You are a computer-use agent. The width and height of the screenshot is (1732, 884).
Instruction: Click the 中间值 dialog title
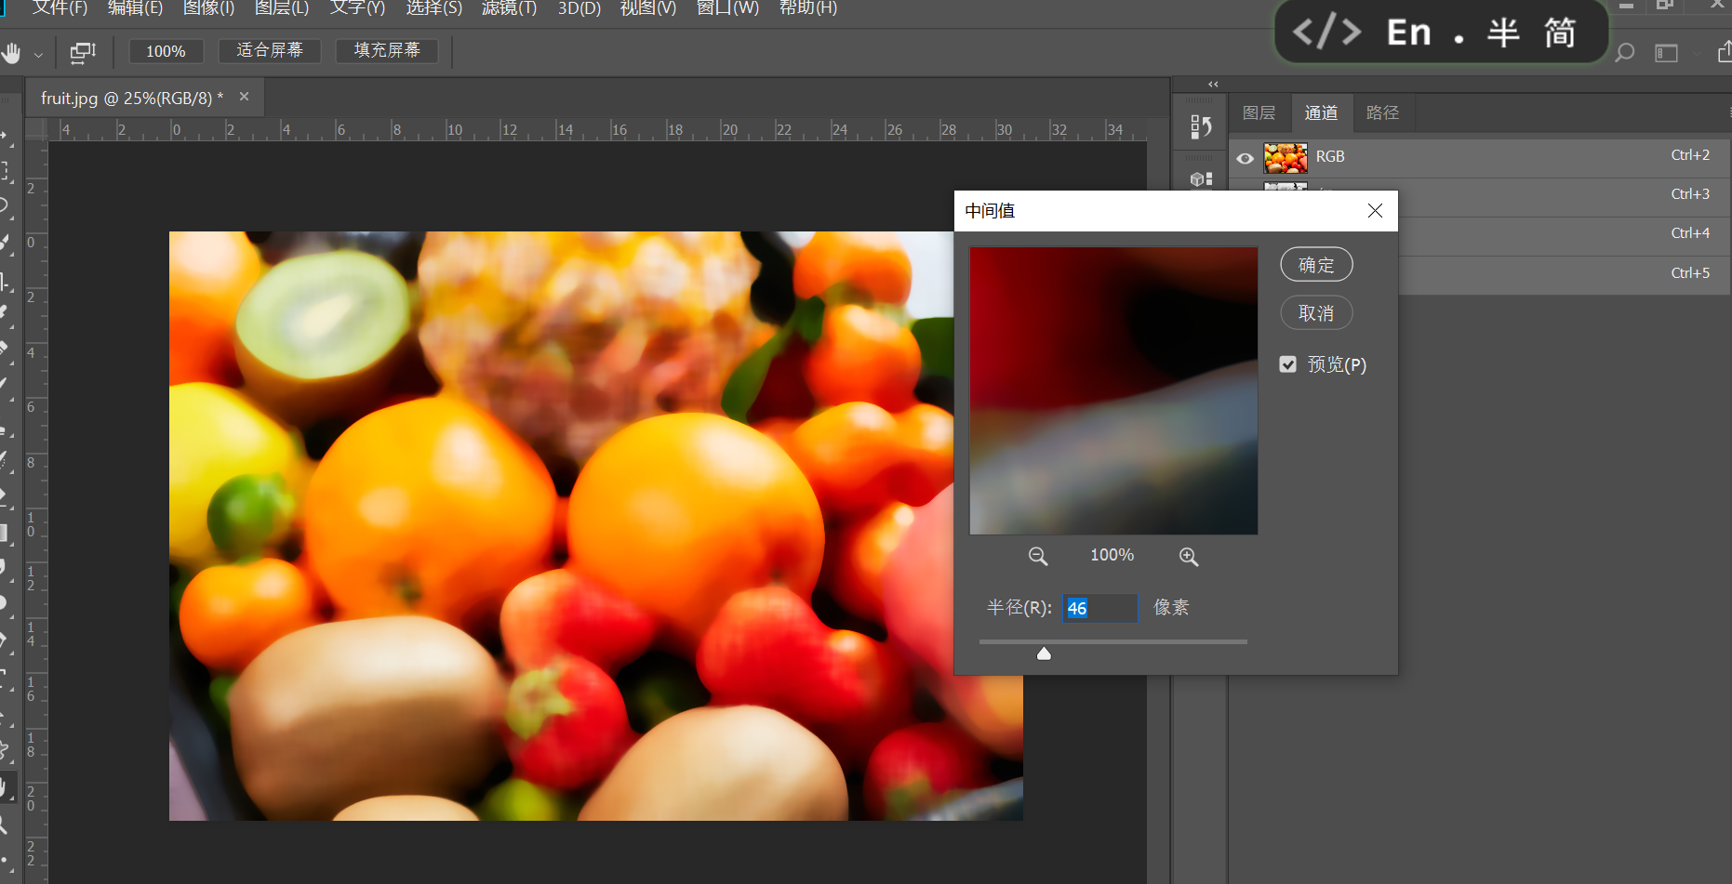click(x=990, y=211)
